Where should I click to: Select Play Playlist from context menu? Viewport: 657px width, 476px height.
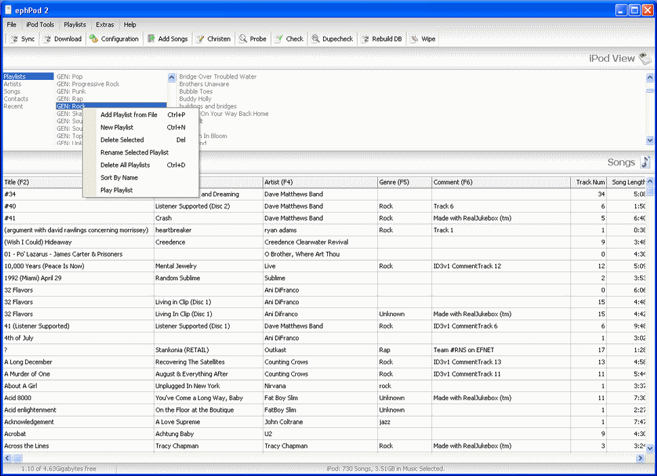click(116, 190)
